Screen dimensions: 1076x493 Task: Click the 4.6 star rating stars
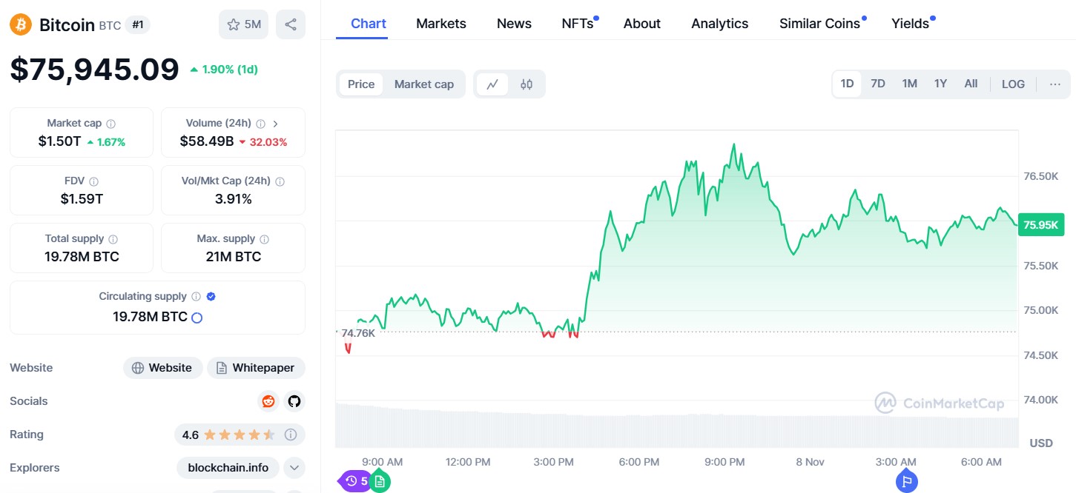pos(240,435)
